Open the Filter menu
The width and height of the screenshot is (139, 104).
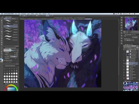pos(40,14)
